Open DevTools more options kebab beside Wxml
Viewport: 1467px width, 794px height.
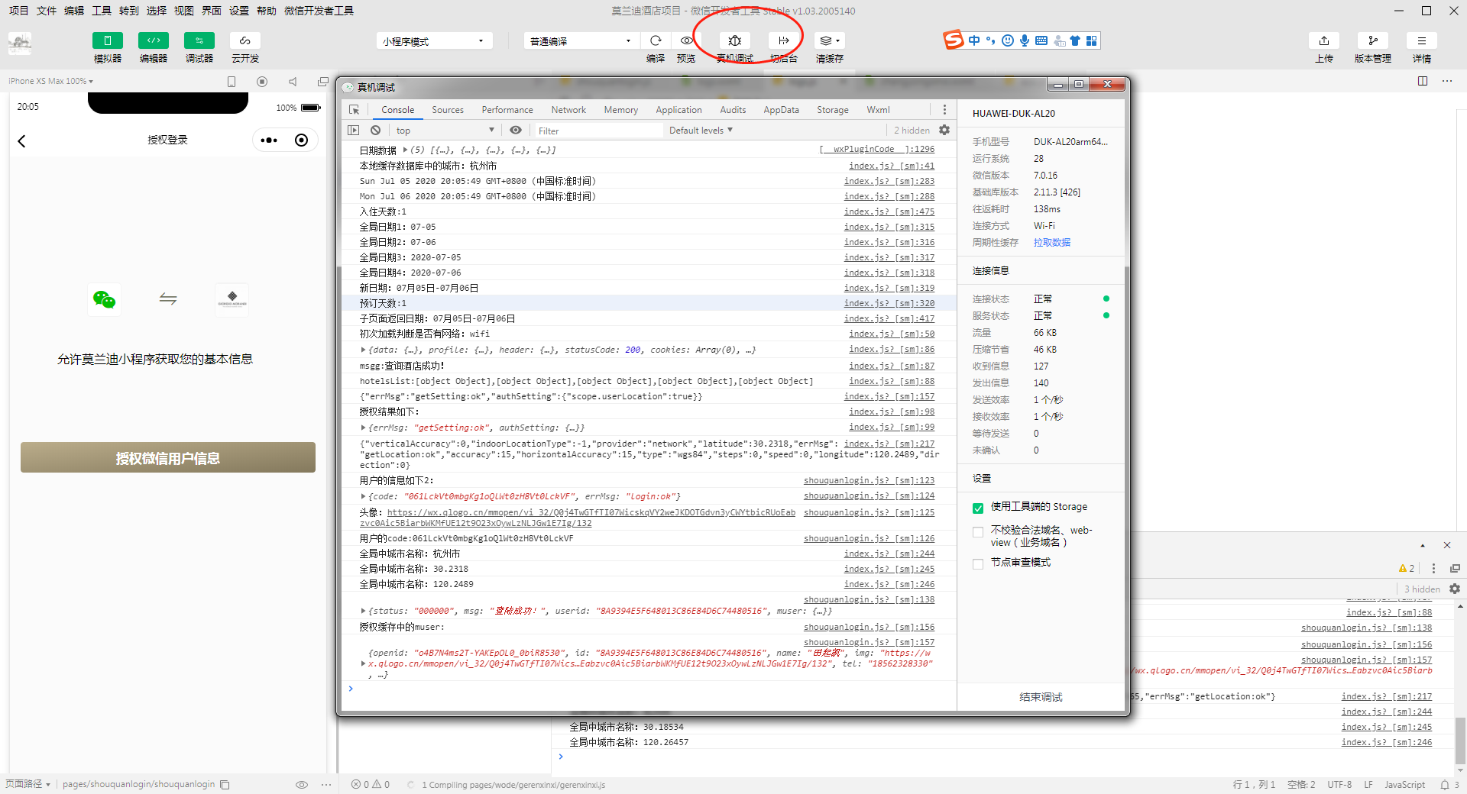click(x=944, y=110)
